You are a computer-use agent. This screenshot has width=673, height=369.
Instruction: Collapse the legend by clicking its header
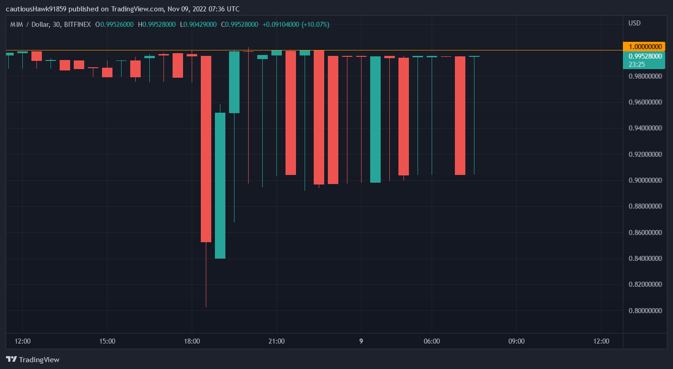click(x=16, y=24)
